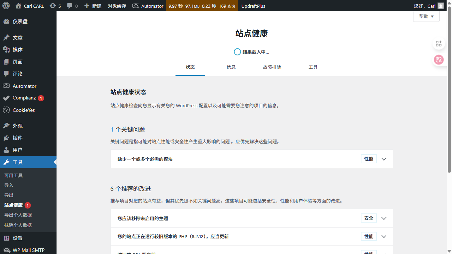Open WP Mail SMTP from the sidebar
The width and height of the screenshot is (452, 254).
28,250
